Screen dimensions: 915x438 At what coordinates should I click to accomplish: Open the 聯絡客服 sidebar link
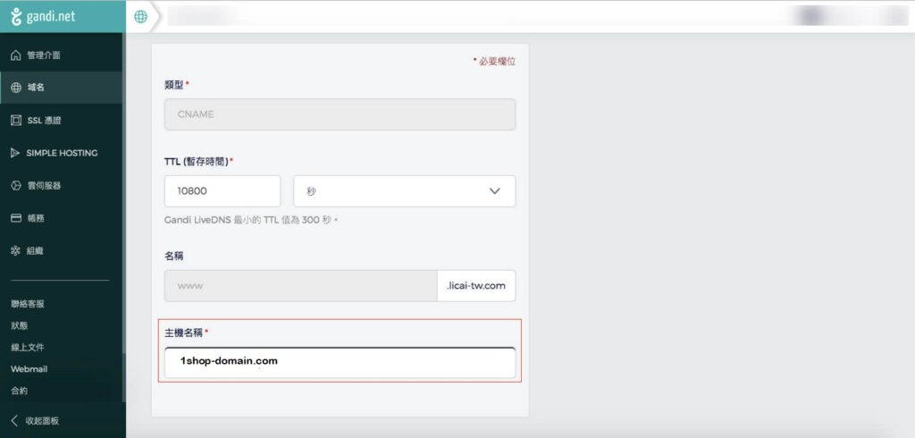pos(28,304)
